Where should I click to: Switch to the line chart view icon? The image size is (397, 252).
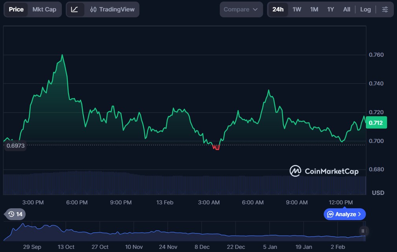click(x=75, y=9)
